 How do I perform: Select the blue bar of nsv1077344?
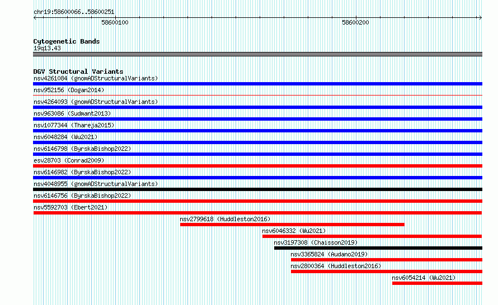click(257, 131)
